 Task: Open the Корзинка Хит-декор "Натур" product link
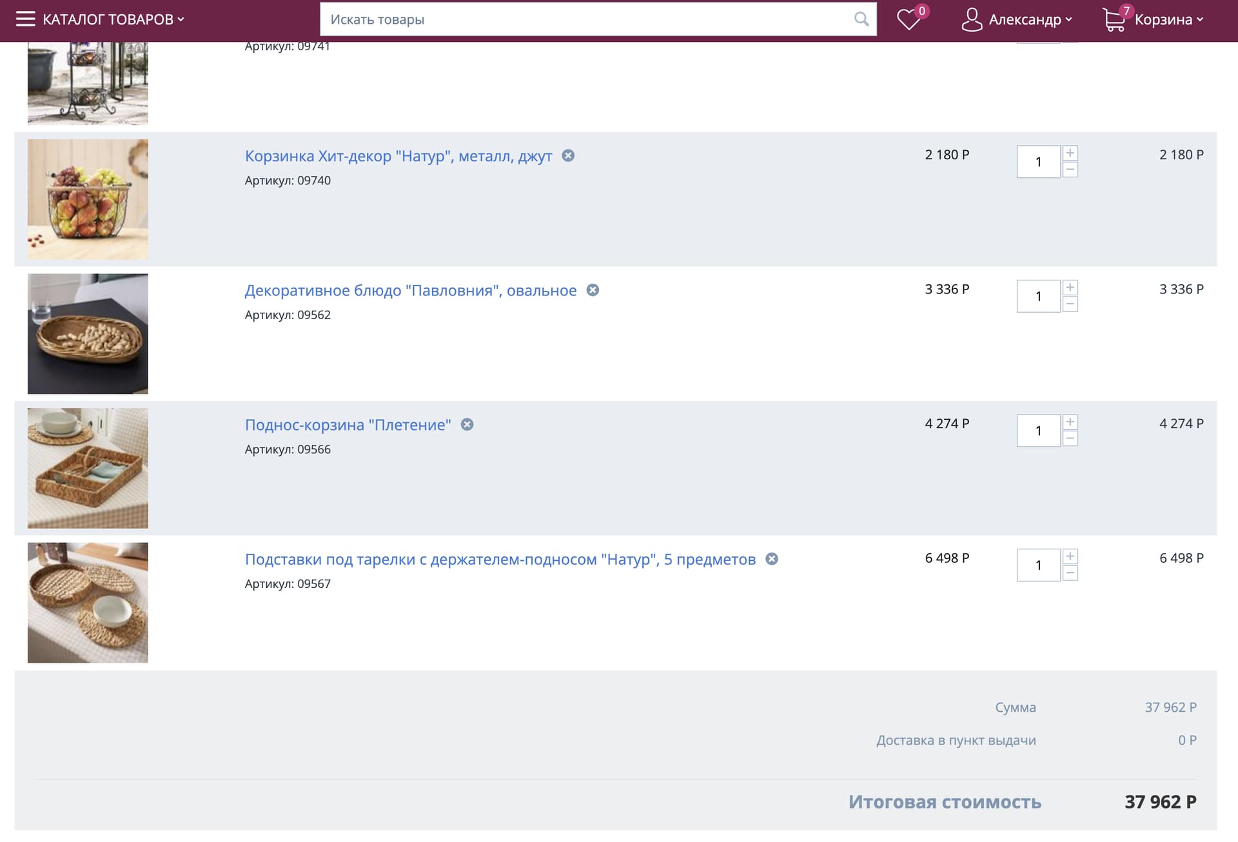398,156
